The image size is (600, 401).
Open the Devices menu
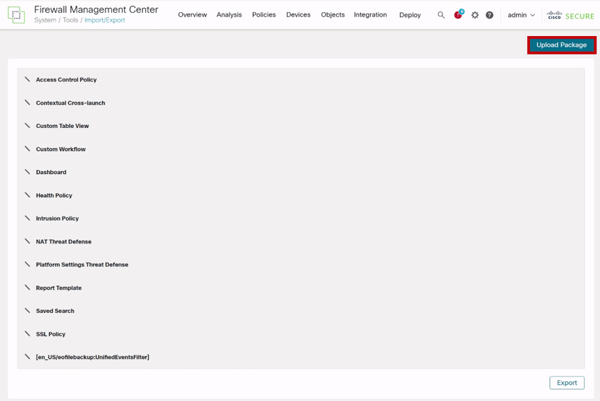[299, 14]
